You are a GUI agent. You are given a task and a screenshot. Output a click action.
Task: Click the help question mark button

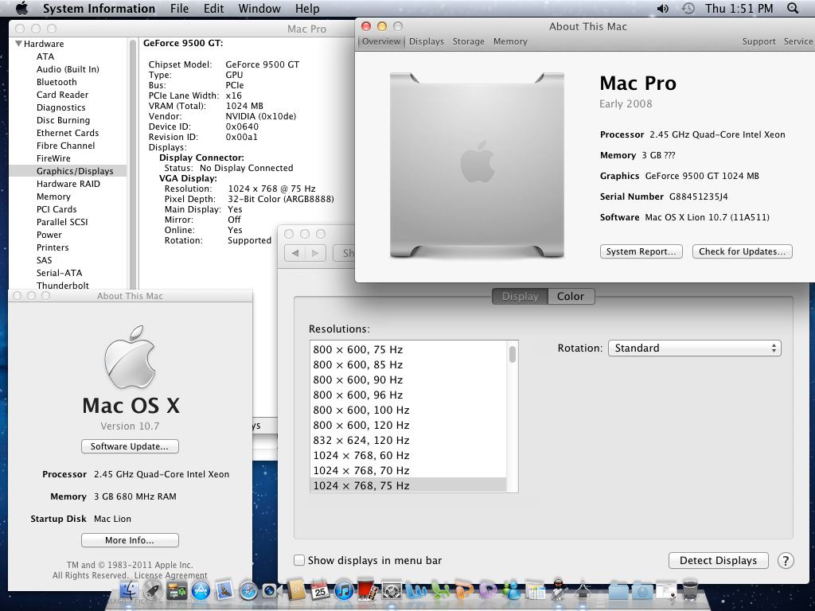pos(786,561)
